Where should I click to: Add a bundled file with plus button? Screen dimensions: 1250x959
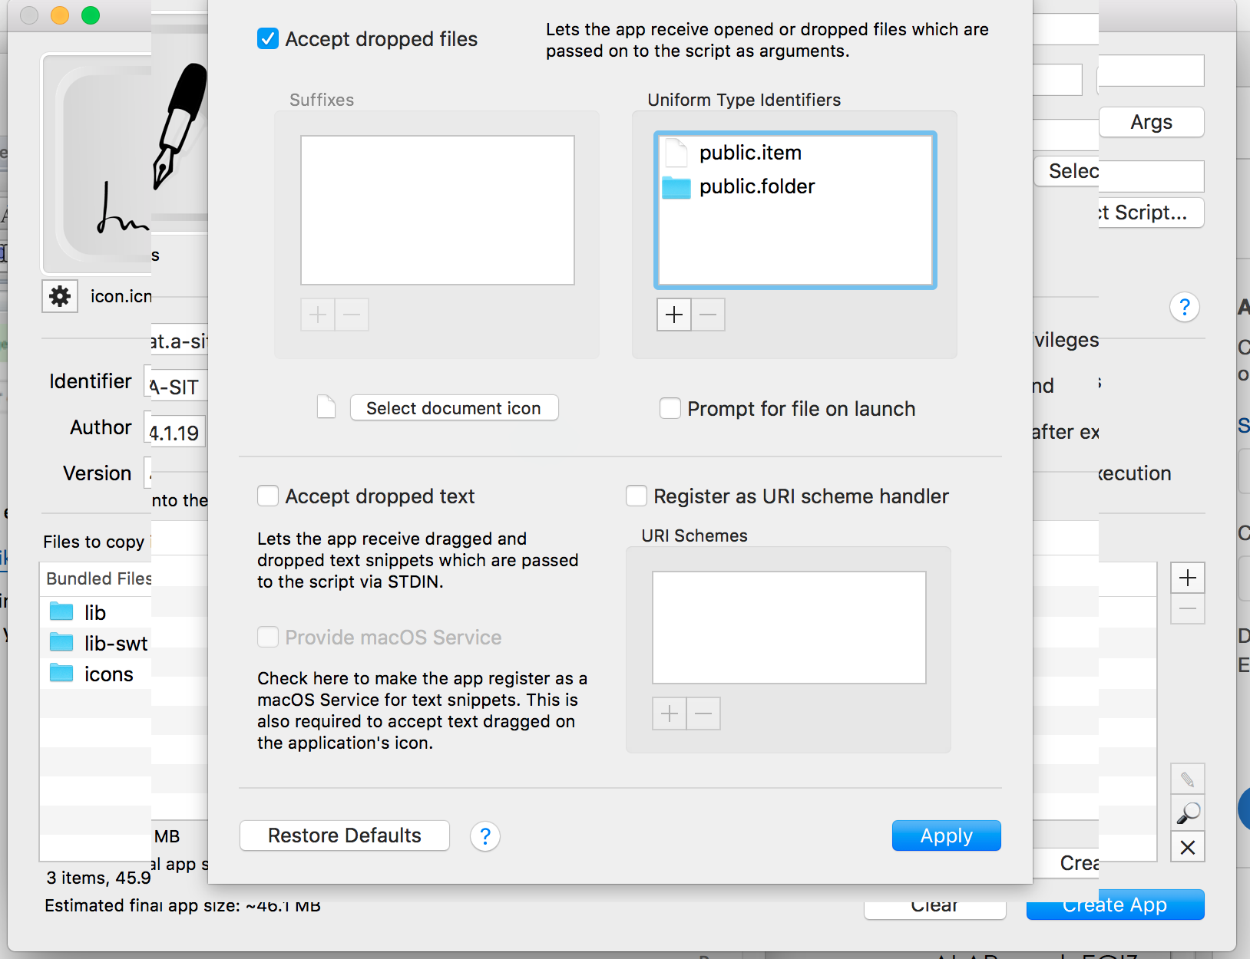click(1188, 578)
